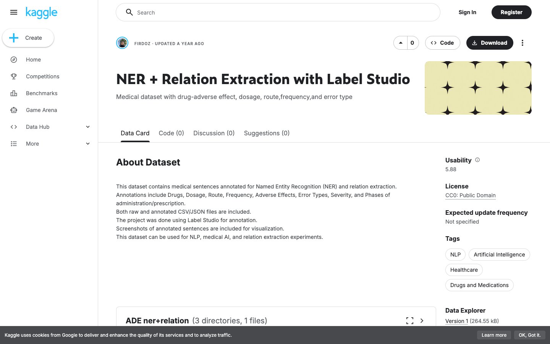Click the Home compass icon
This screenshot has height=344, width=550.
(14, 60)
